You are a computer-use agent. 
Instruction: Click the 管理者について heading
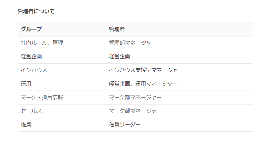(36, 11)
